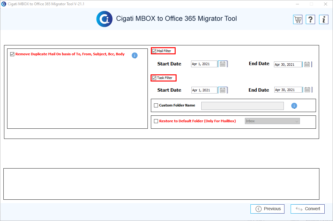333x221 pixels.
Task: Enable the Custom Folder Name checkbox
Action: click(x=156, y=106)
